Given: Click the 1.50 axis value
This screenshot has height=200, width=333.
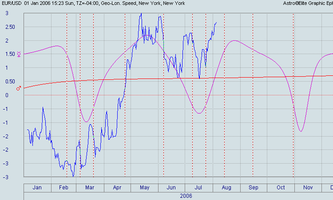Looking at the screenshot, I should click(x=10, y=54).
